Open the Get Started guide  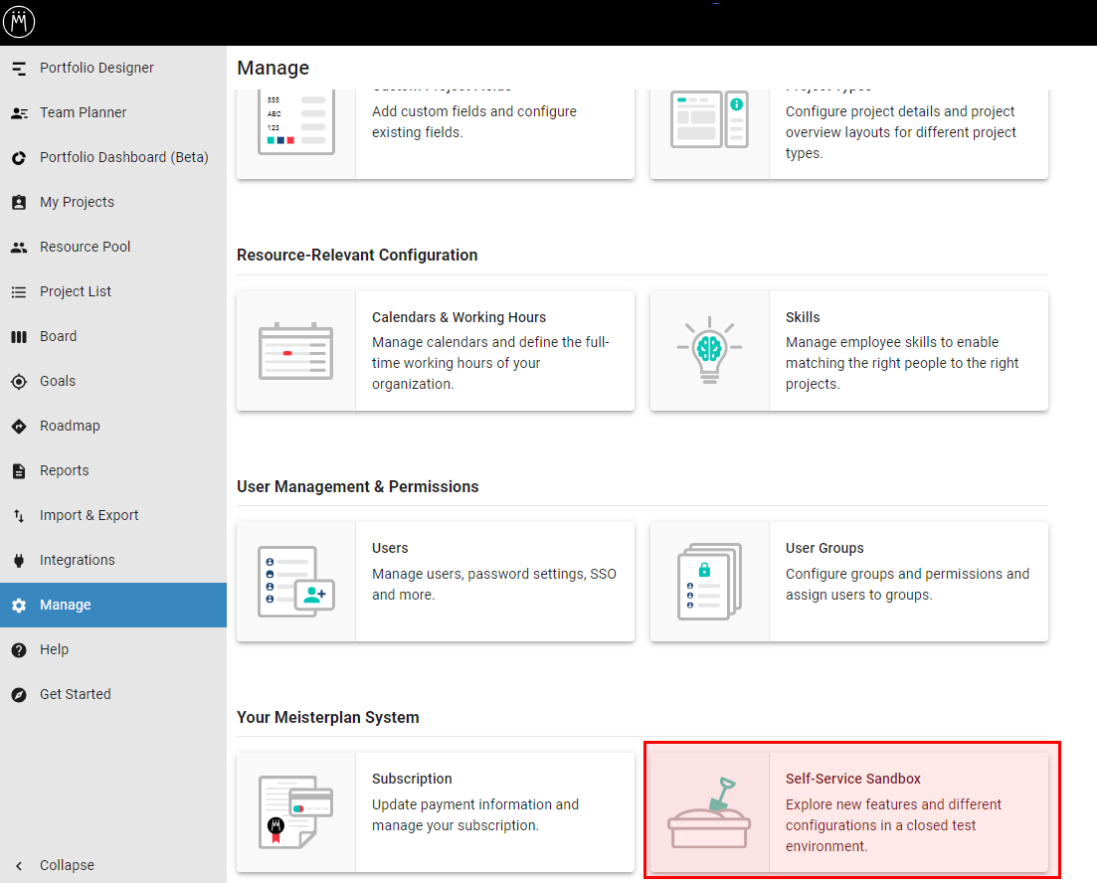(113, 695)
